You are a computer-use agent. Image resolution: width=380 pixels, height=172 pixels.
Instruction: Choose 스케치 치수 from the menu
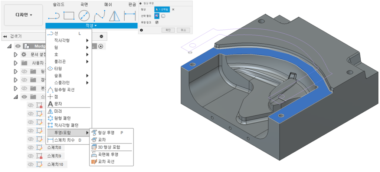pyautogui.click(x=69, y=140)
